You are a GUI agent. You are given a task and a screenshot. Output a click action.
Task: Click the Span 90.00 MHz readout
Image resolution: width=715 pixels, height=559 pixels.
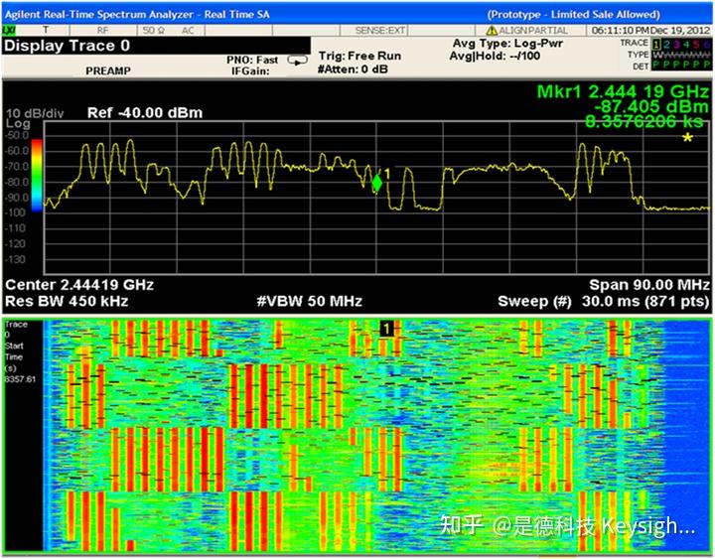coord(648,285)
